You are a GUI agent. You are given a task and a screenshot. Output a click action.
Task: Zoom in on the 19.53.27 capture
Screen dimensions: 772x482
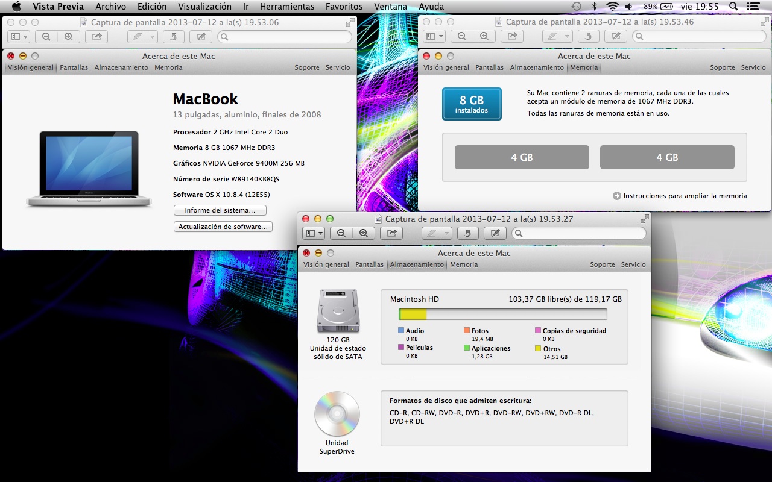tap(364, 233)
